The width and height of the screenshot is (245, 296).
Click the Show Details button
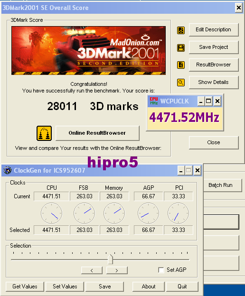pos(214,83)
